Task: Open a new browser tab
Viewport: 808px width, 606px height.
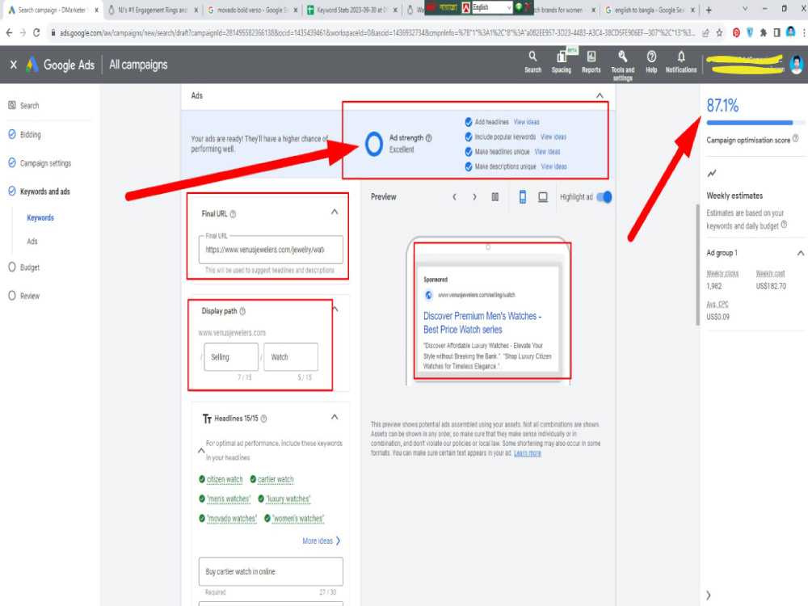Action: [x=709, y=10]
